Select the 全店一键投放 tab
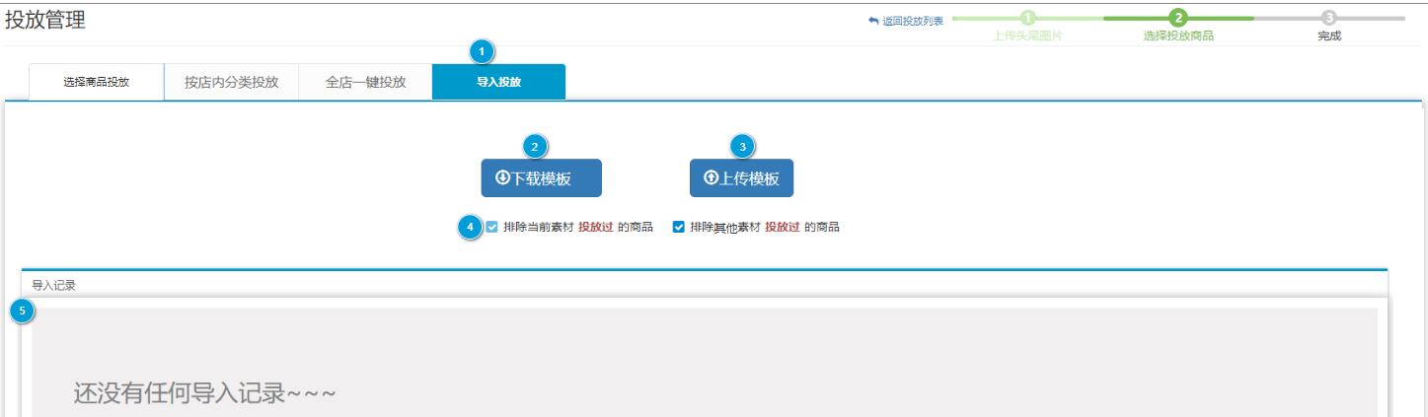 click(365, 82)
